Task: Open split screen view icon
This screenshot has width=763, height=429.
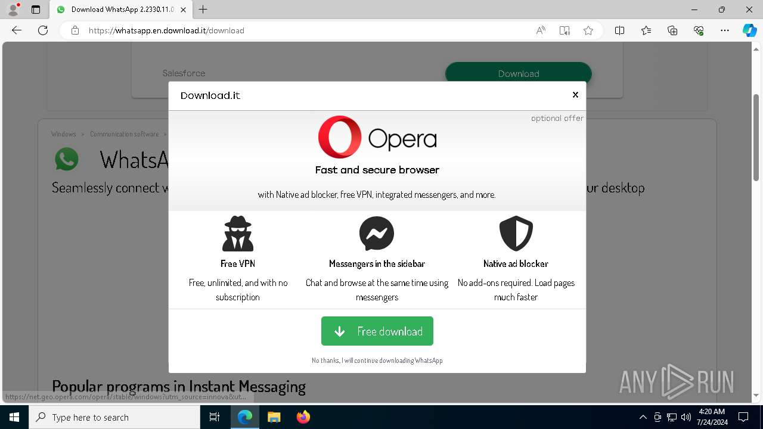Action: 619,30
